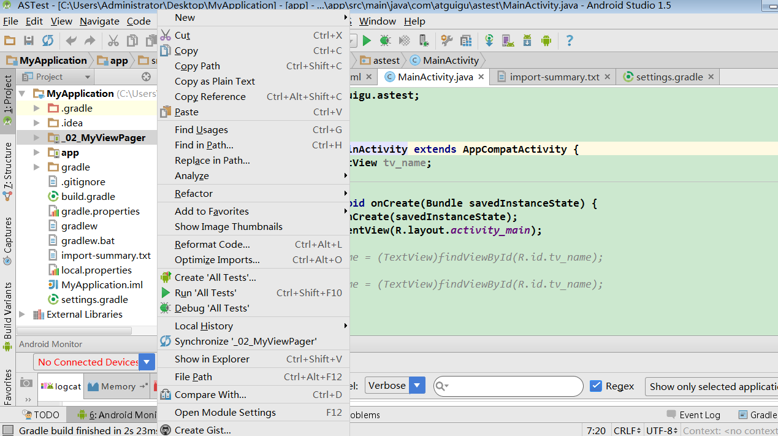
Task: Select Show in Explorer menu entry
Action: pos(212,359)
